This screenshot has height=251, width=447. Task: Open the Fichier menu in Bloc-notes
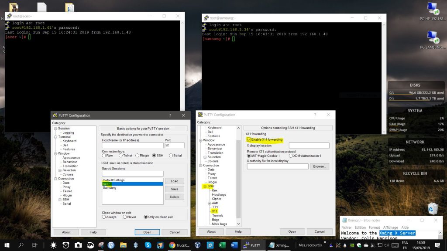click(x=346, y=227)
